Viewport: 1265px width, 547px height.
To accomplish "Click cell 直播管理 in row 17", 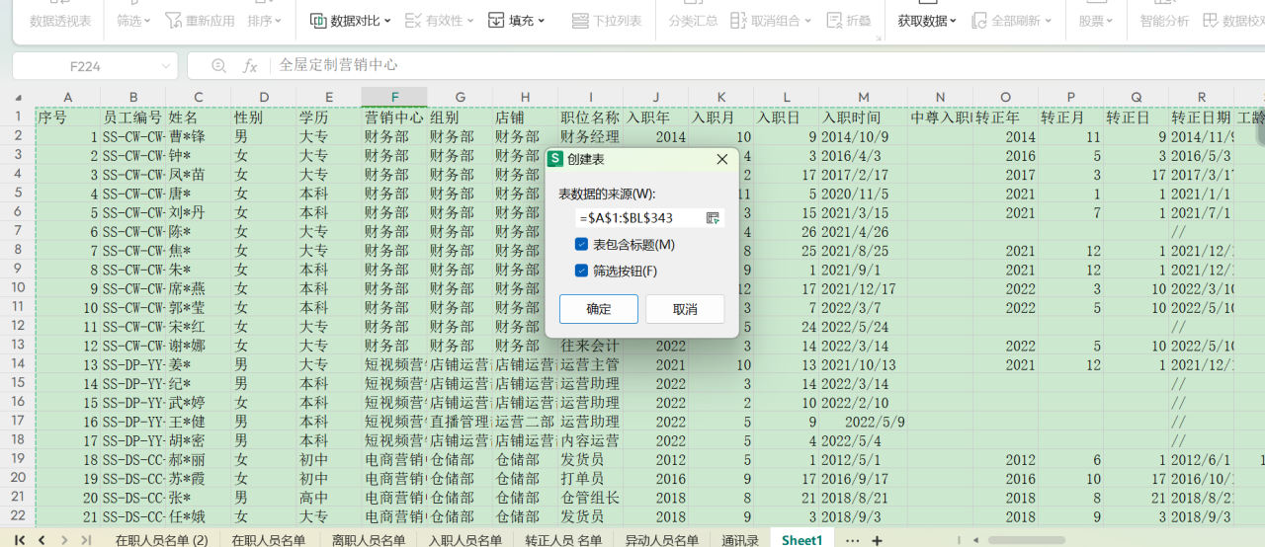I will pos(460,422).
